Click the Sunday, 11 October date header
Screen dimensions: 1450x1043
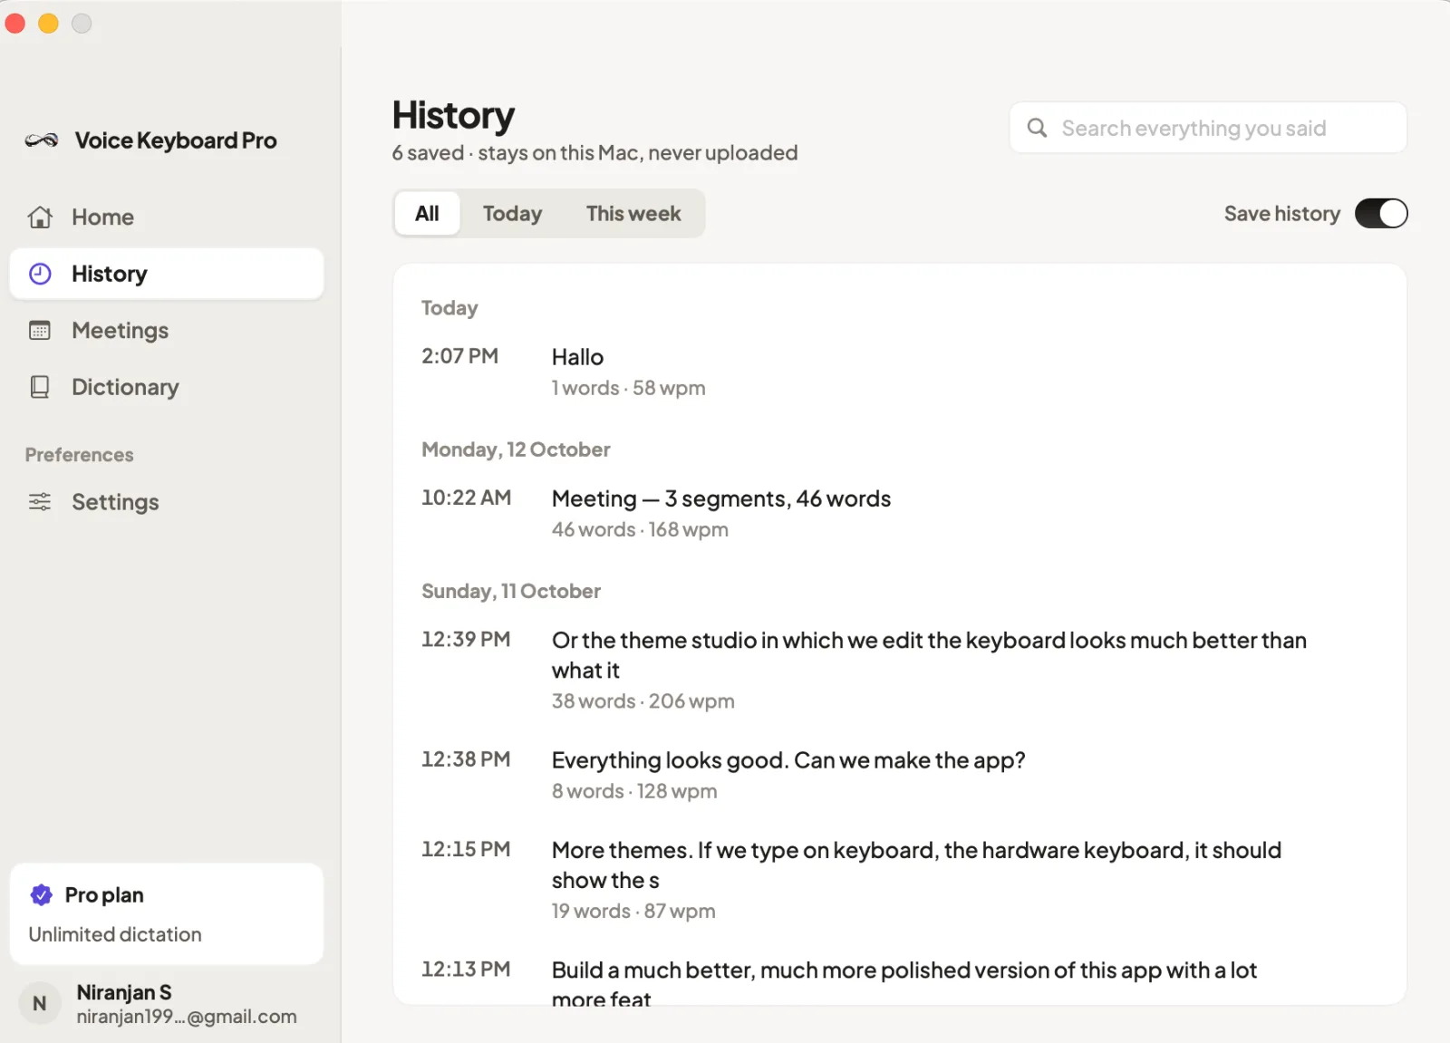511,591
